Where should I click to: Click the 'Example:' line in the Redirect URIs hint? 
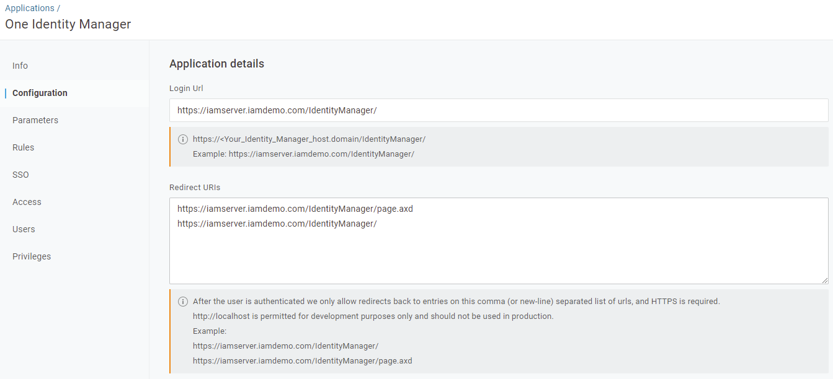pyautogui.click(x=210, y=331)
